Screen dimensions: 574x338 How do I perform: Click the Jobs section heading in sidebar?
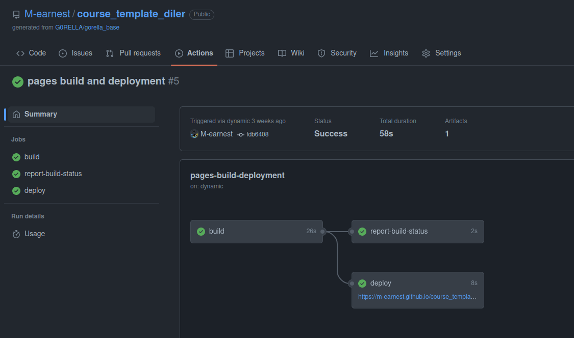click(x=18, y=139)
